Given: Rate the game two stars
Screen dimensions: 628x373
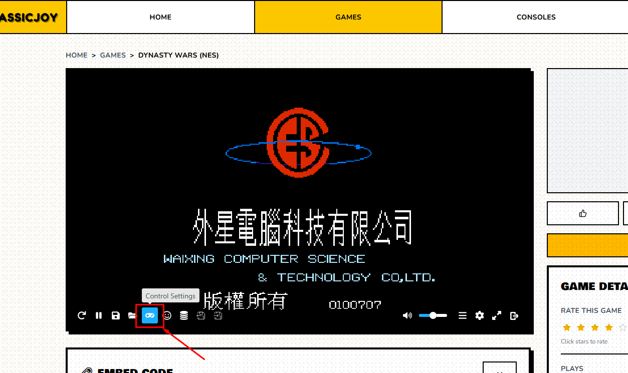Looking at the screenshot, I should click(581, 327).
